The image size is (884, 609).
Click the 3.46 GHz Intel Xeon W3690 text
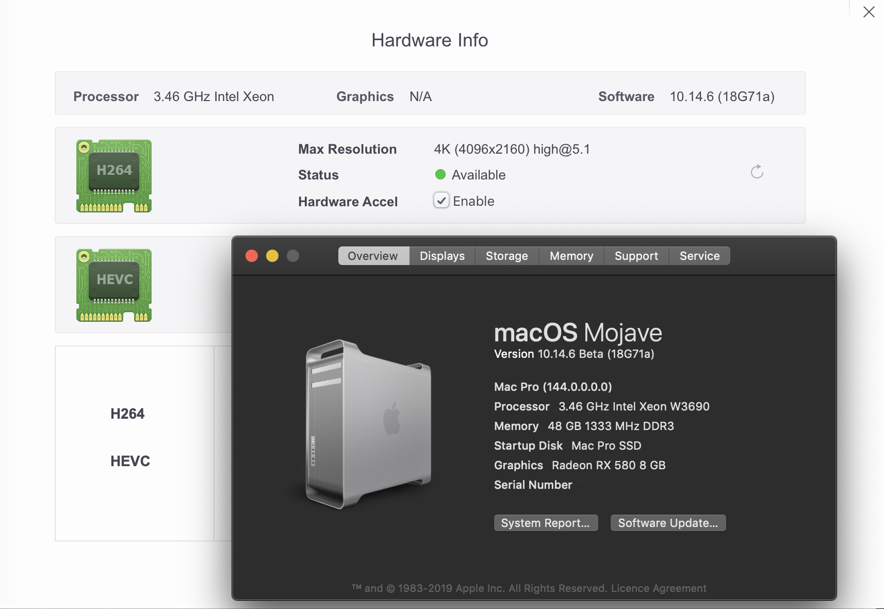(634, 406)
